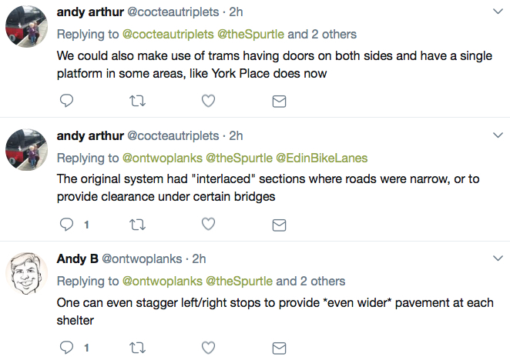
Task: View Andy B's caricature profile picture
Action: 26,274
